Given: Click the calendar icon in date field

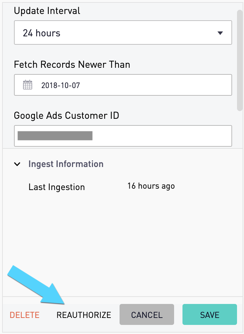Looking at the screenshot, I should [28, 85].
